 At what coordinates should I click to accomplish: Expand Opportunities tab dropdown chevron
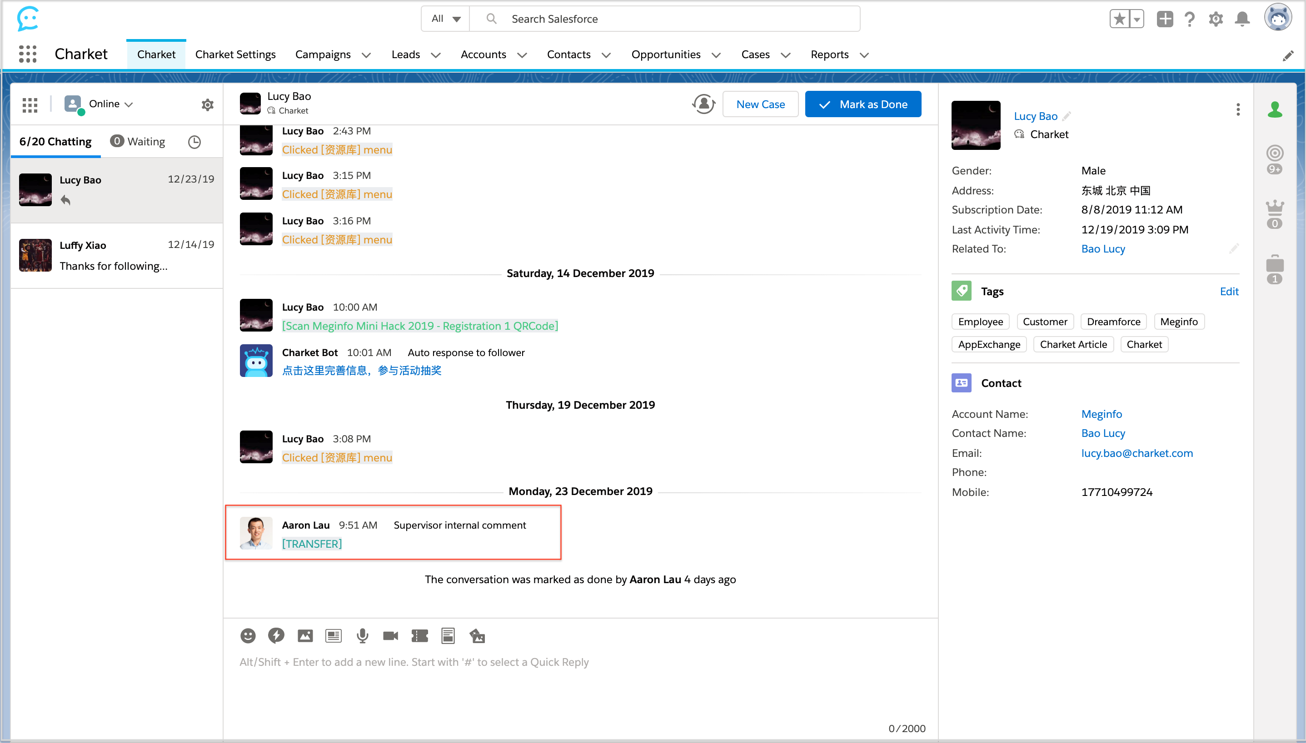click(x=716, y=55)
